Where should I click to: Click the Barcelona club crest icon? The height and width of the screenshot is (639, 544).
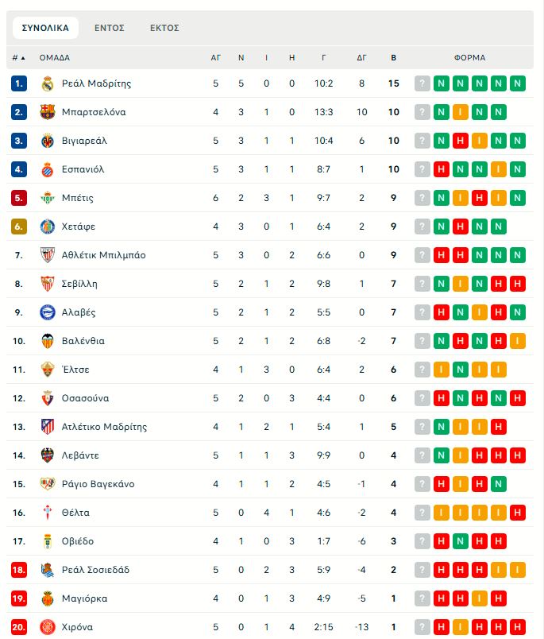tap(47, 112)
